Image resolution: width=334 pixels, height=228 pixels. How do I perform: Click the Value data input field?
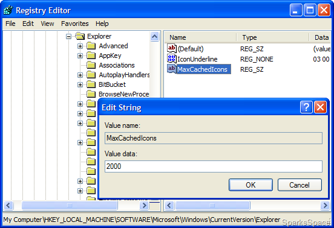point(214,166)
